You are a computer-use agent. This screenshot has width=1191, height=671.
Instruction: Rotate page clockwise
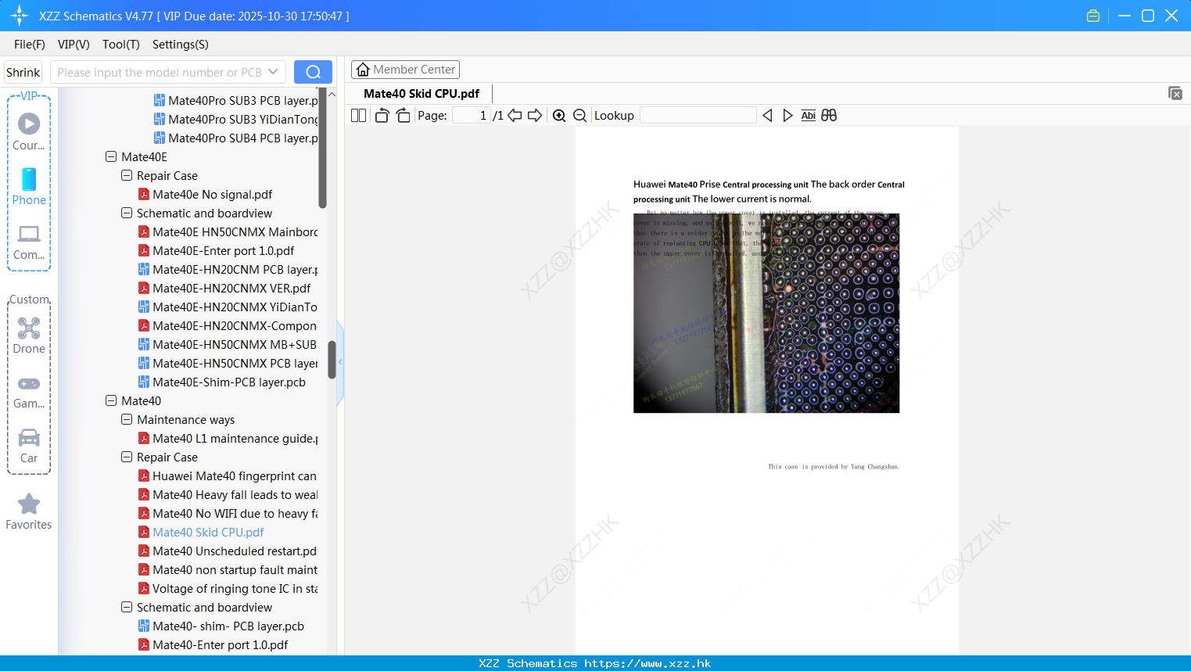[x=403, y=115]
